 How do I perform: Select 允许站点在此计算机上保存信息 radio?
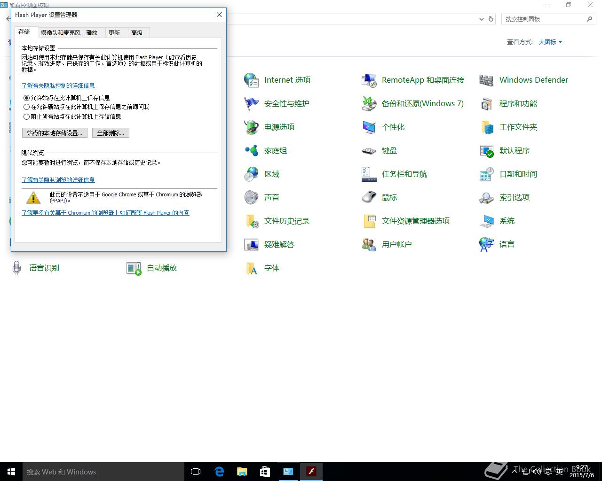26,98
